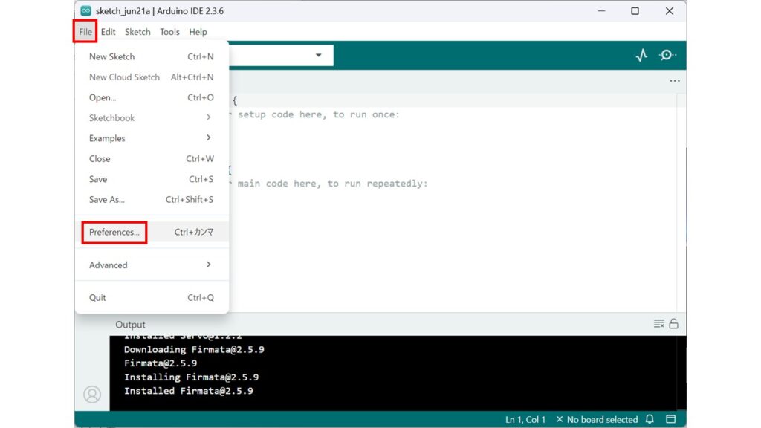Click the Arduino IDE logo icon
Image resolution: width=761 pixels, height=428 pixels.
[86, 10]
